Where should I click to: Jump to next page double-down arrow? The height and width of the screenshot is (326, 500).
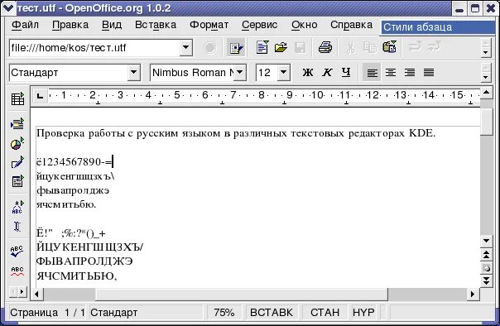click(x=486, y=280)
